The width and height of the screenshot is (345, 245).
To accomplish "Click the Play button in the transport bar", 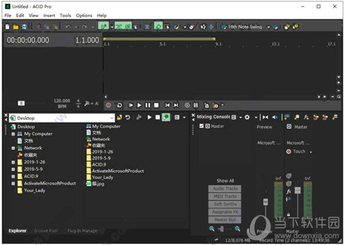I will tap(139, 105).
